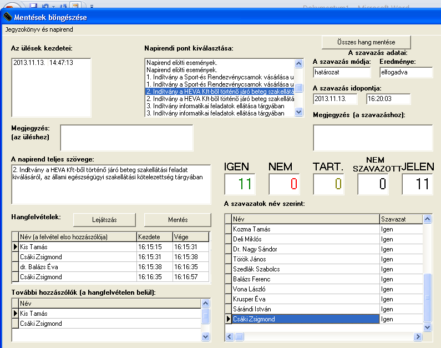Screen dimensions: 441x348
Task: Click the JELEN count box
Action: [418, 184]
